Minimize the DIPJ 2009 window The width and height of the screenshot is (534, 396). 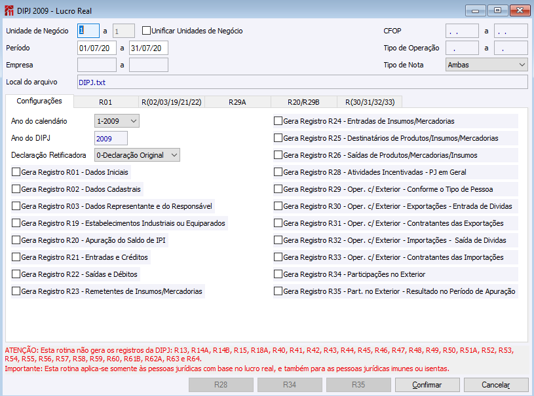(x=476, y=10)
